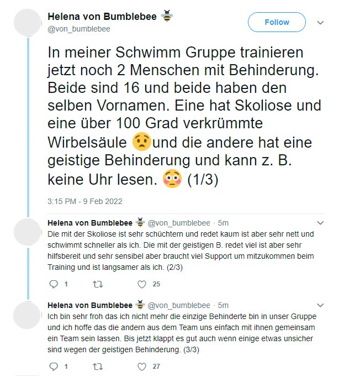This screenshot has height=376, width=344.
Task: Open the author name on the (2/3) reply
Action: pos(90,223)
